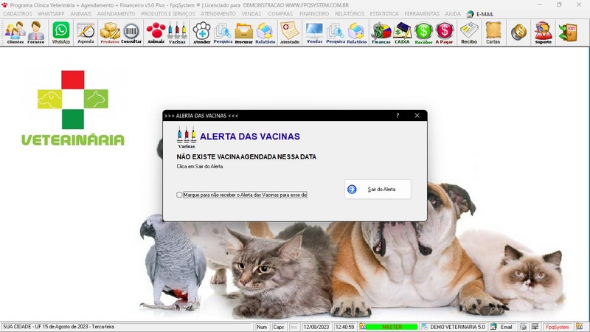Viewport: 590px width, 332px height.
Task: Close the Alerta das Vacinas dialog
Action: click(417, 116)
